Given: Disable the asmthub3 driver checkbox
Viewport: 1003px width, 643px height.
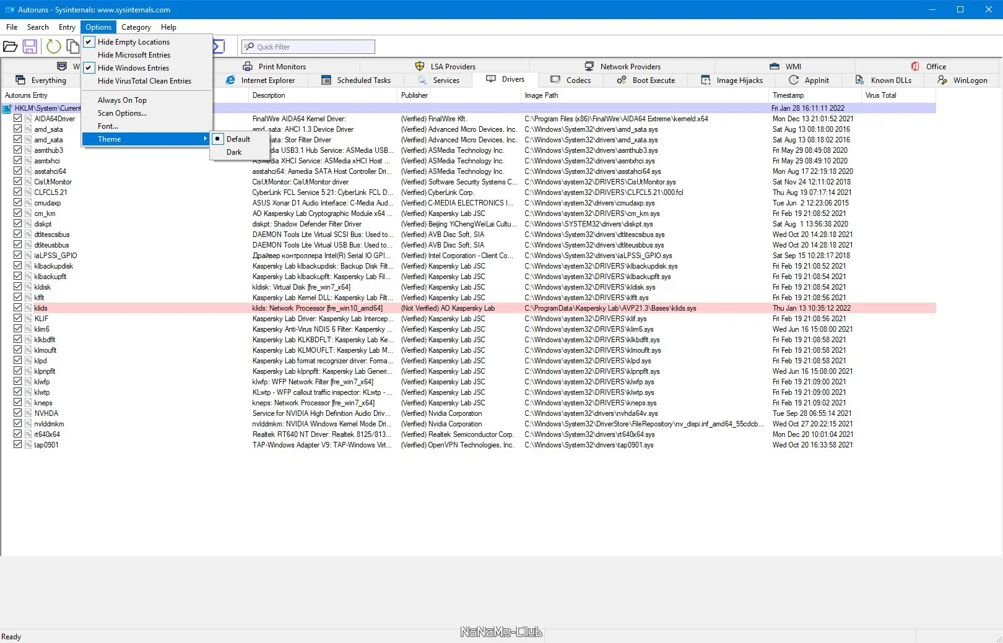Looking at the screenshot, I should 18,150.
